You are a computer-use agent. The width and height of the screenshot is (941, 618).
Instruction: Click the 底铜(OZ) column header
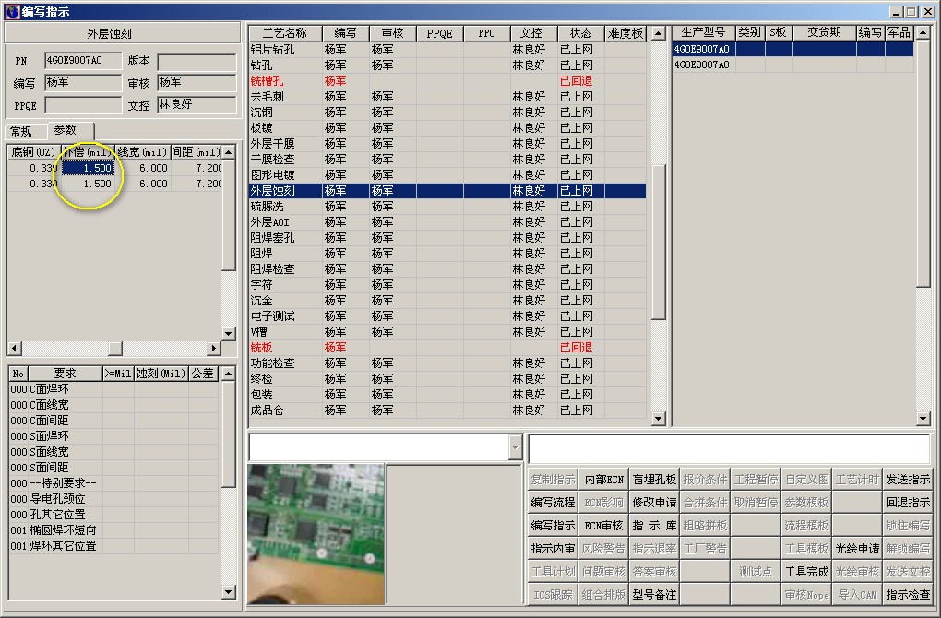pos(33,152)
